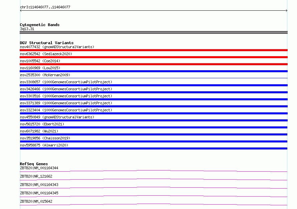This screenshot has width=297, height=209.
Task: Click the blue bar under nsv5958875
Action: pyautogui.click(x=154, y=148)
